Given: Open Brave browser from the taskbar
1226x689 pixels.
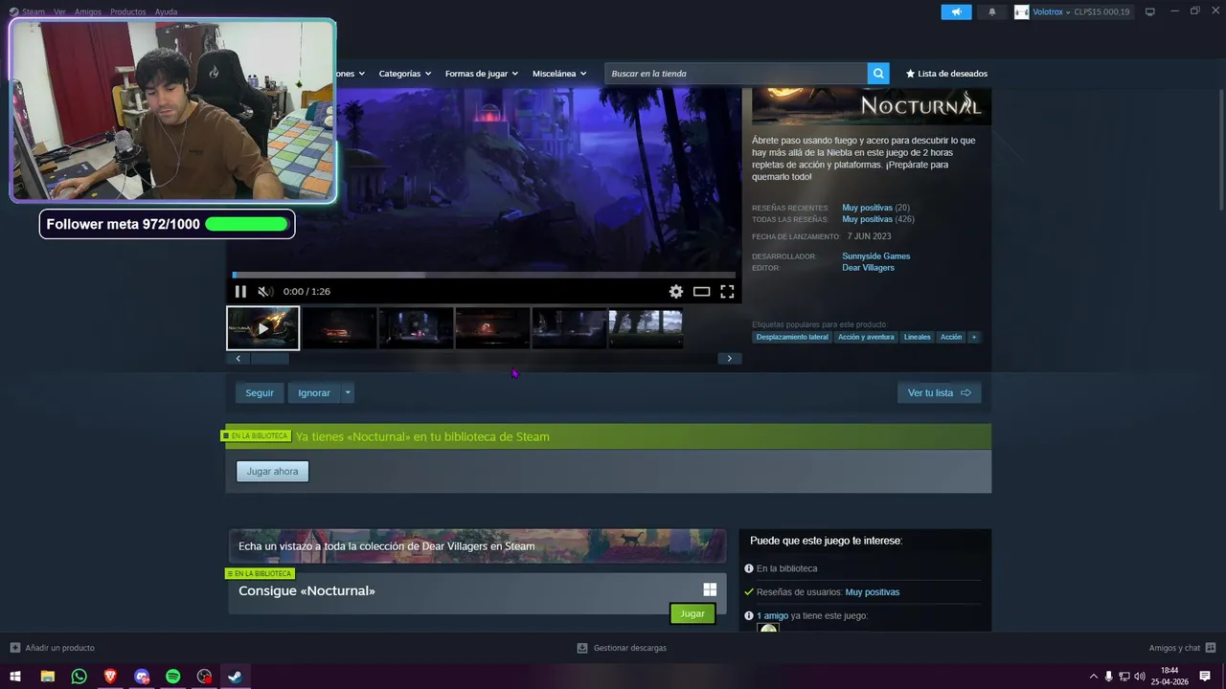Looking at the screenshot, I should click(x=110, y=677).
